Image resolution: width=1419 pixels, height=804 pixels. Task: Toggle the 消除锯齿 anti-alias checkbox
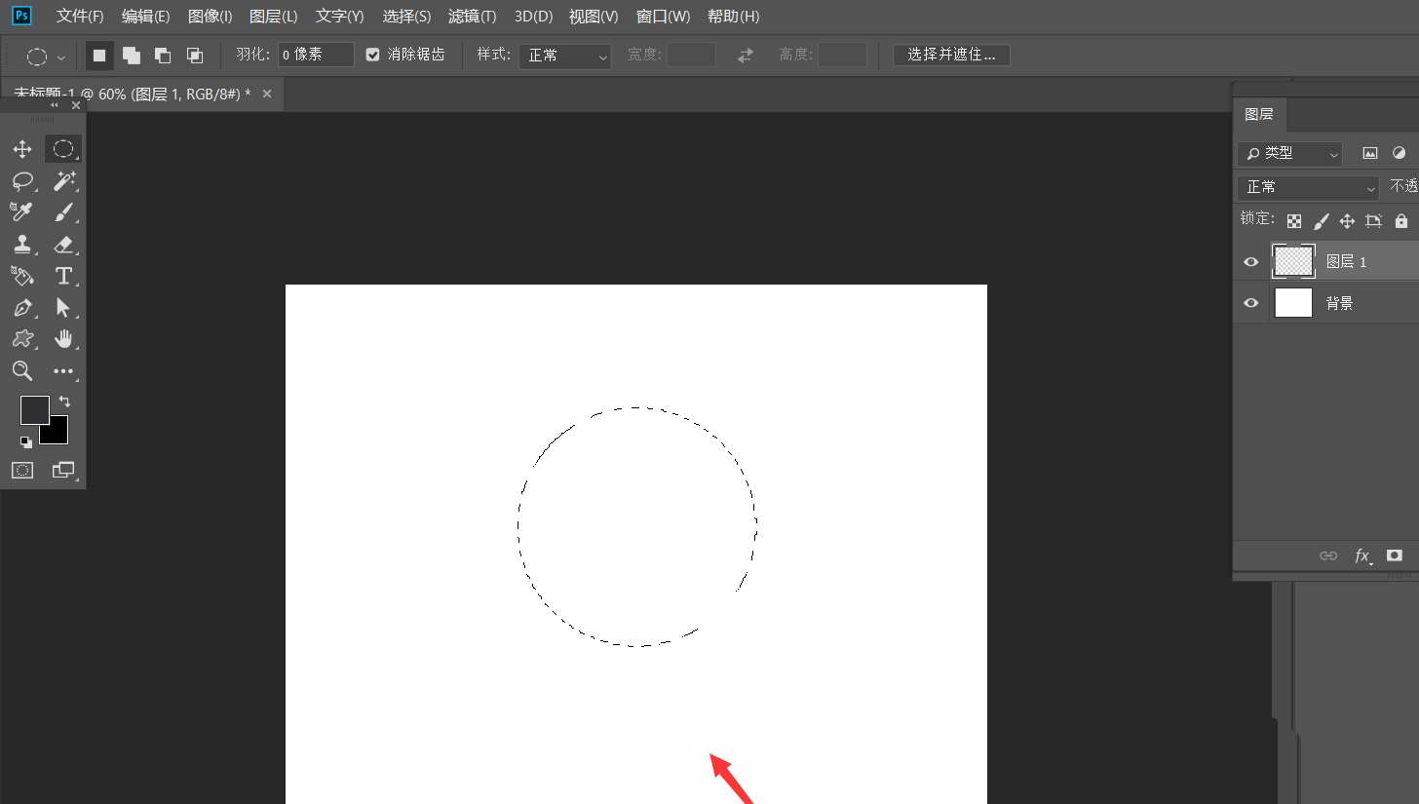coord(372,55)
